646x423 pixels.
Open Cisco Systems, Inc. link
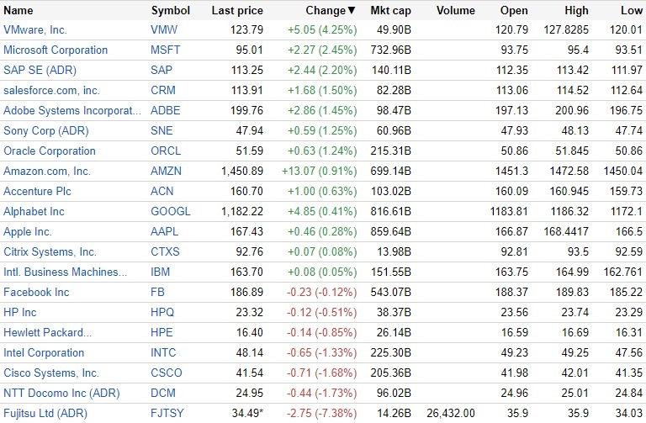(51, 373)
